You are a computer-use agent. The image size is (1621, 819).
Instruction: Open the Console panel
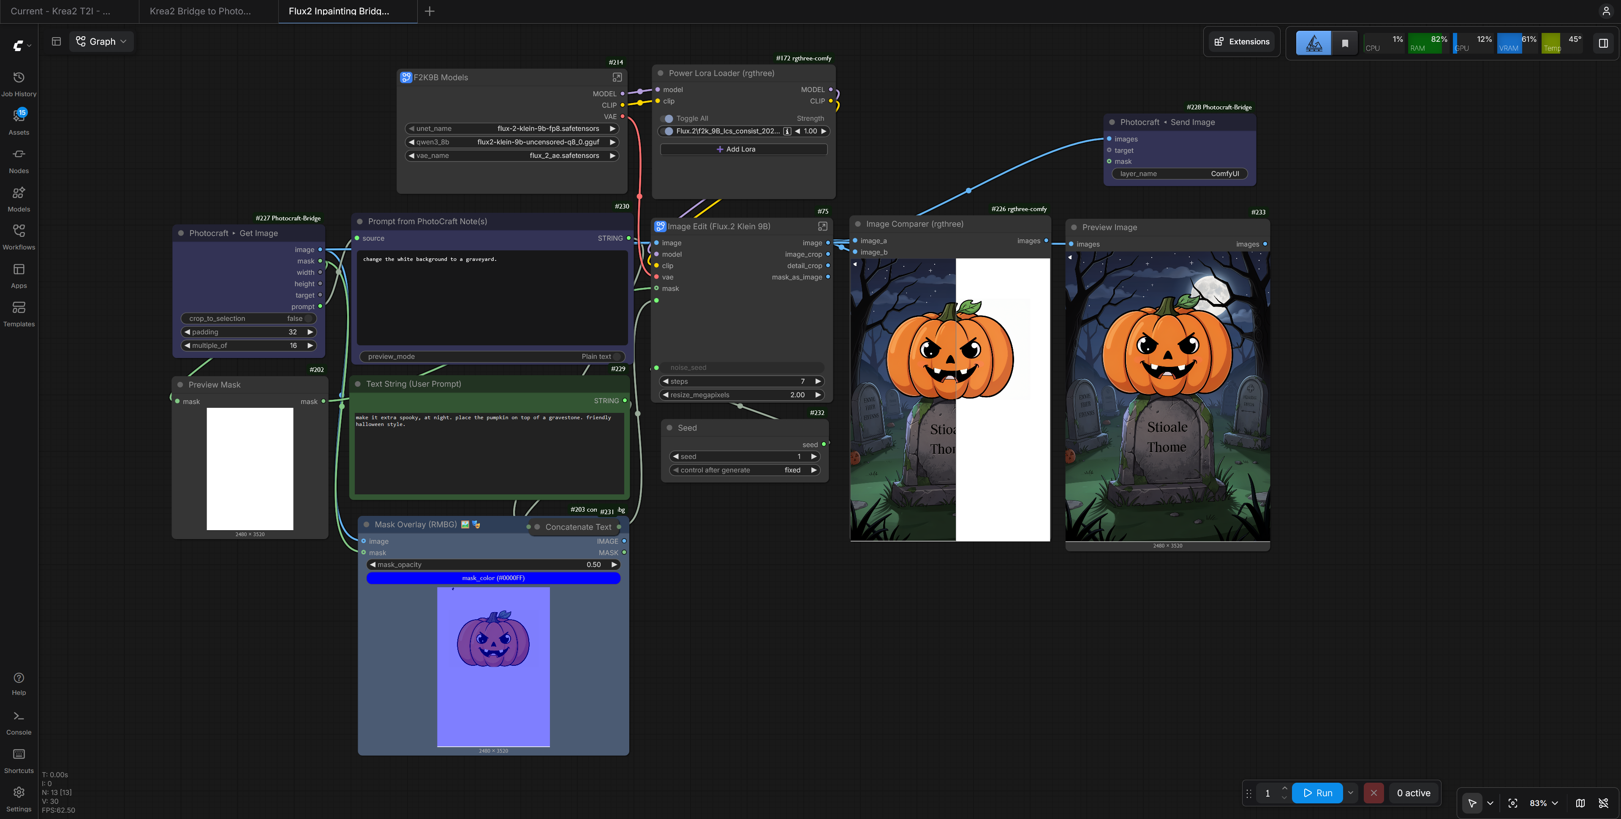[19, 723]
